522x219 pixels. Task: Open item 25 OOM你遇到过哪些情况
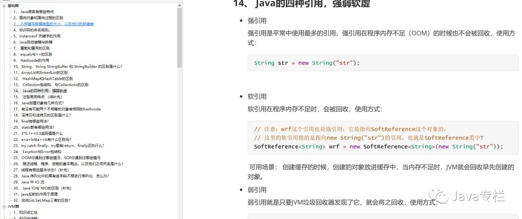click(x=57, y=158)
